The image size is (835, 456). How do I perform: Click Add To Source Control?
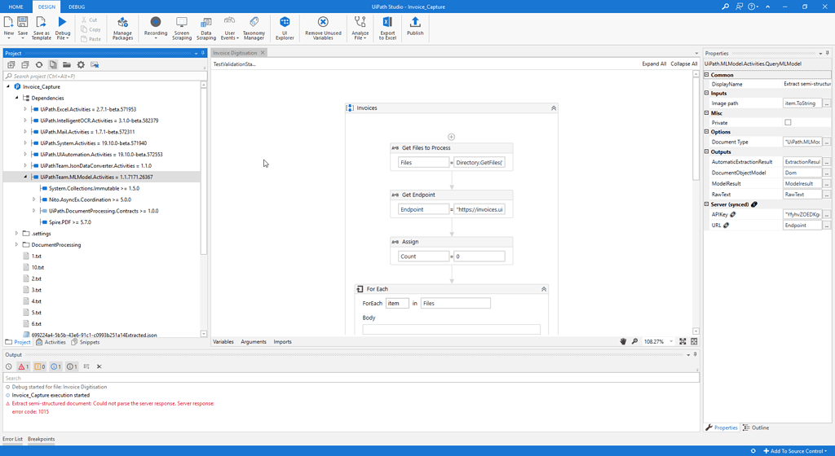[796, 450]
